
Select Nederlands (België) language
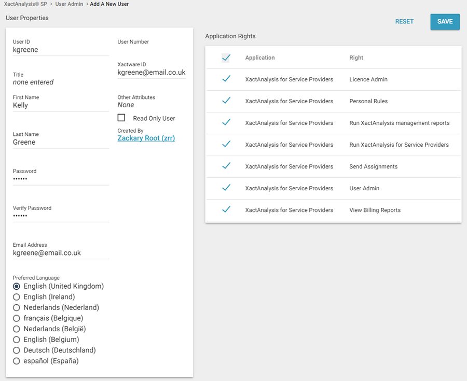17,329
